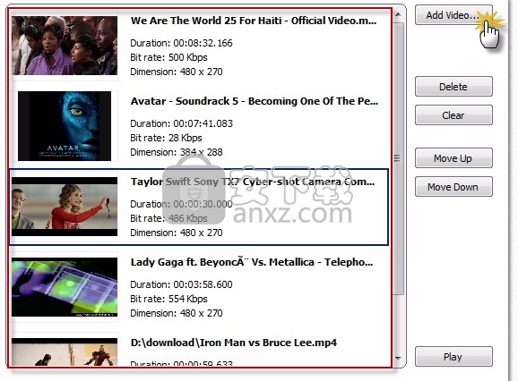Play the selected video
This screenshot has height=381, width=518.
[453, 357]
